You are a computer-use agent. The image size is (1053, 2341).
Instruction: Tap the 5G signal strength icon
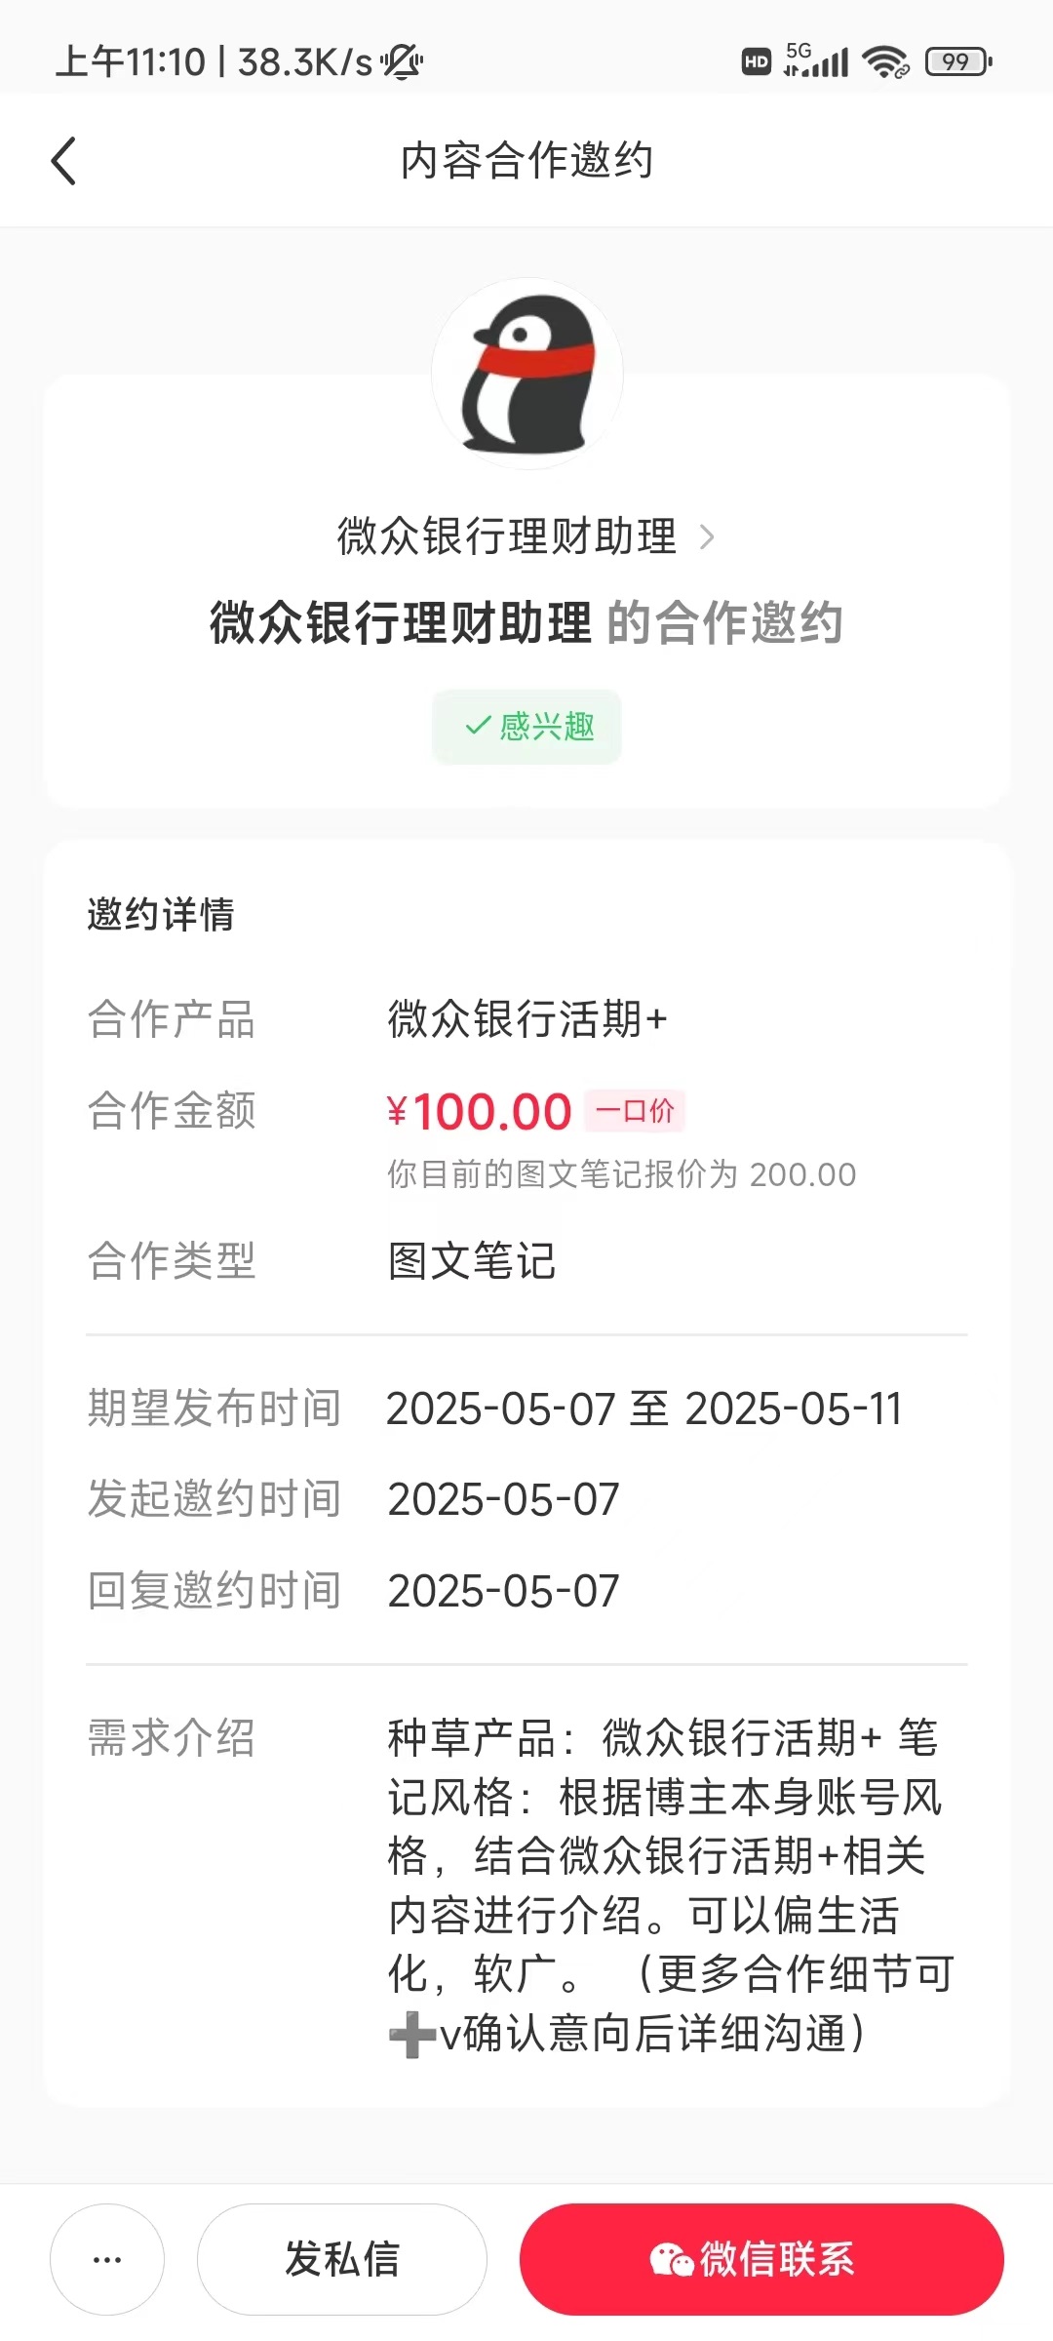pyautogui.click(x=816, y=60)
